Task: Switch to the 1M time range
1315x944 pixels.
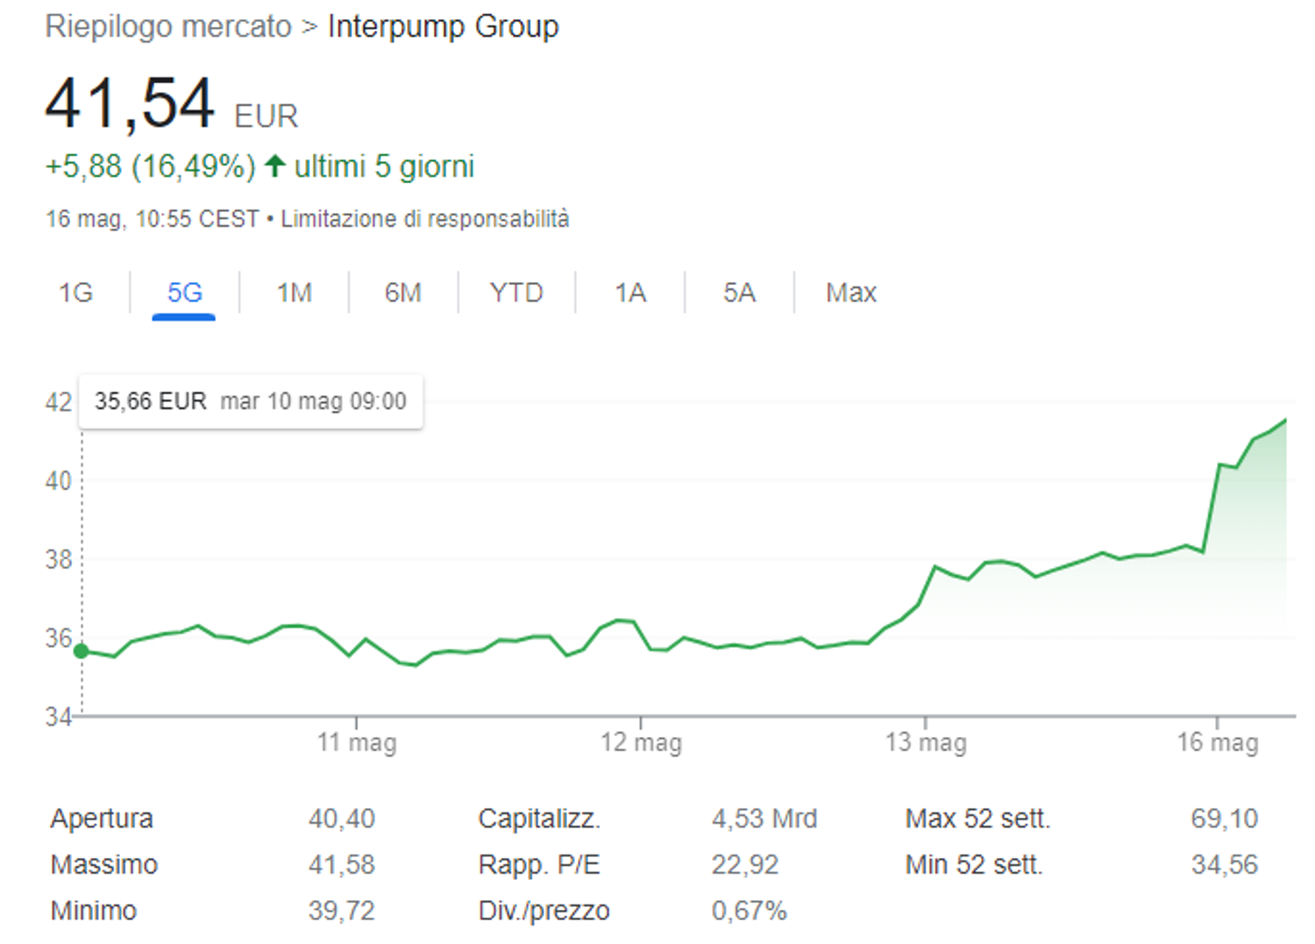Action: [295, 293]
